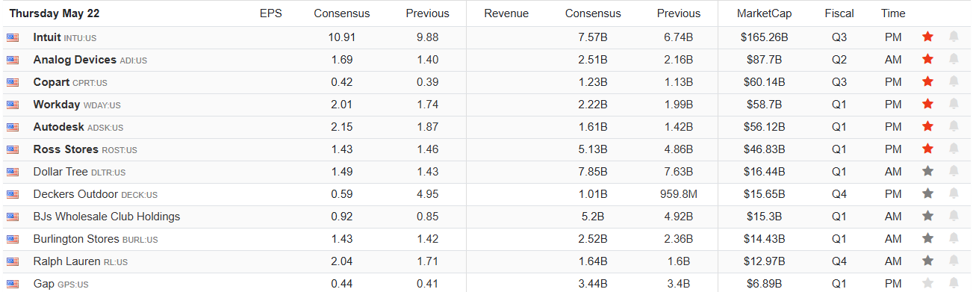
Task: Click the US flag icon beside Gap
Action: [13, 284]
